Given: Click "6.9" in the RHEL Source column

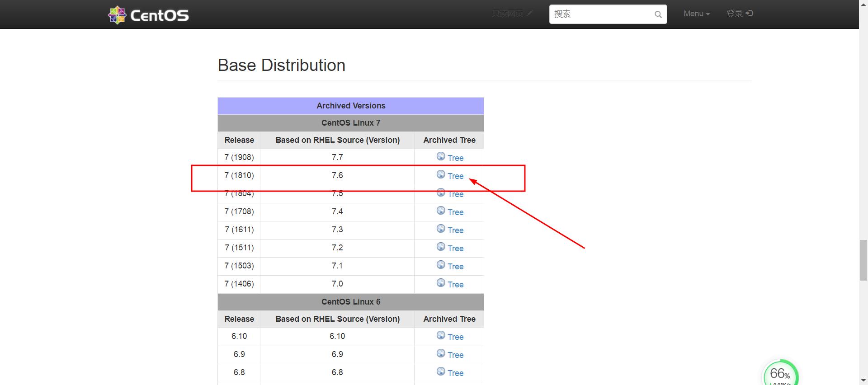Looking at the screenshot, I should pyautogui.click(x=337, y=354).
